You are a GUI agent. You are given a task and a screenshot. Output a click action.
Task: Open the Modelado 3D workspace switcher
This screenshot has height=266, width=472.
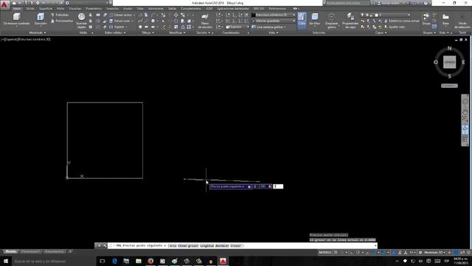(434, 253)
